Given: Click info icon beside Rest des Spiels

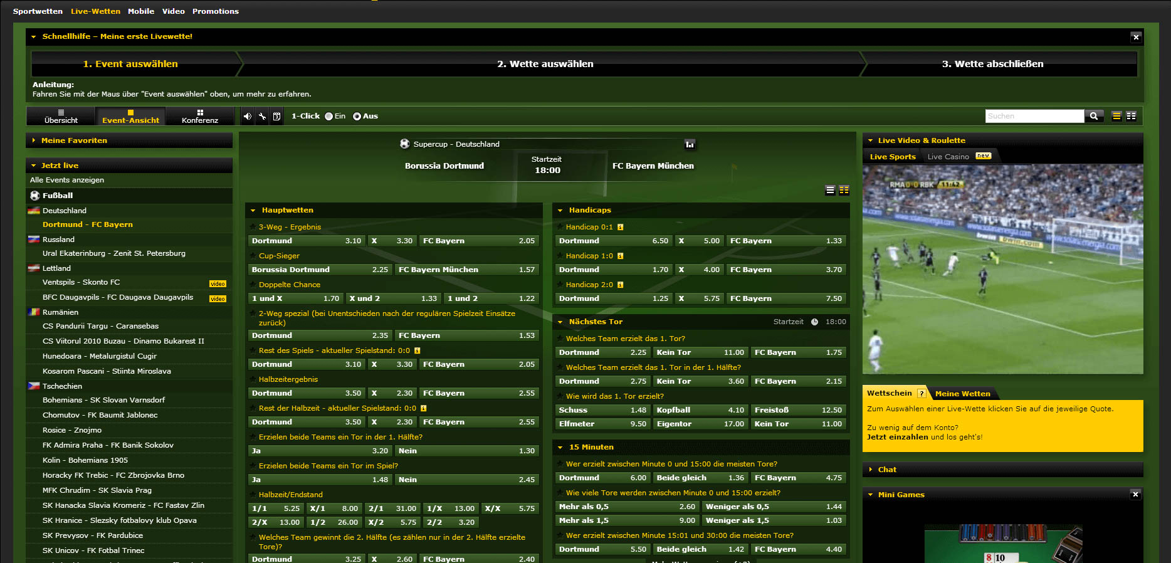Looking at the screenshot, I should [417, 350].
